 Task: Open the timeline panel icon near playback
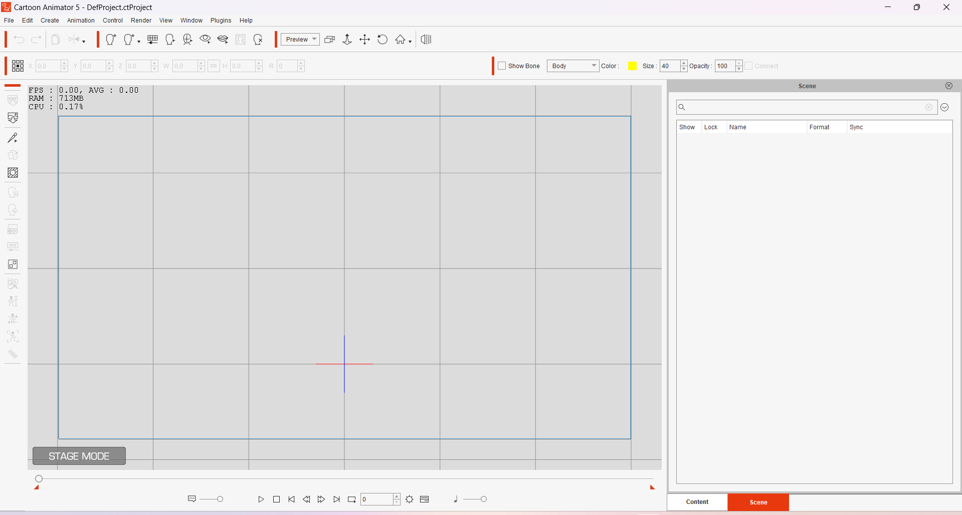pos(425,499)
